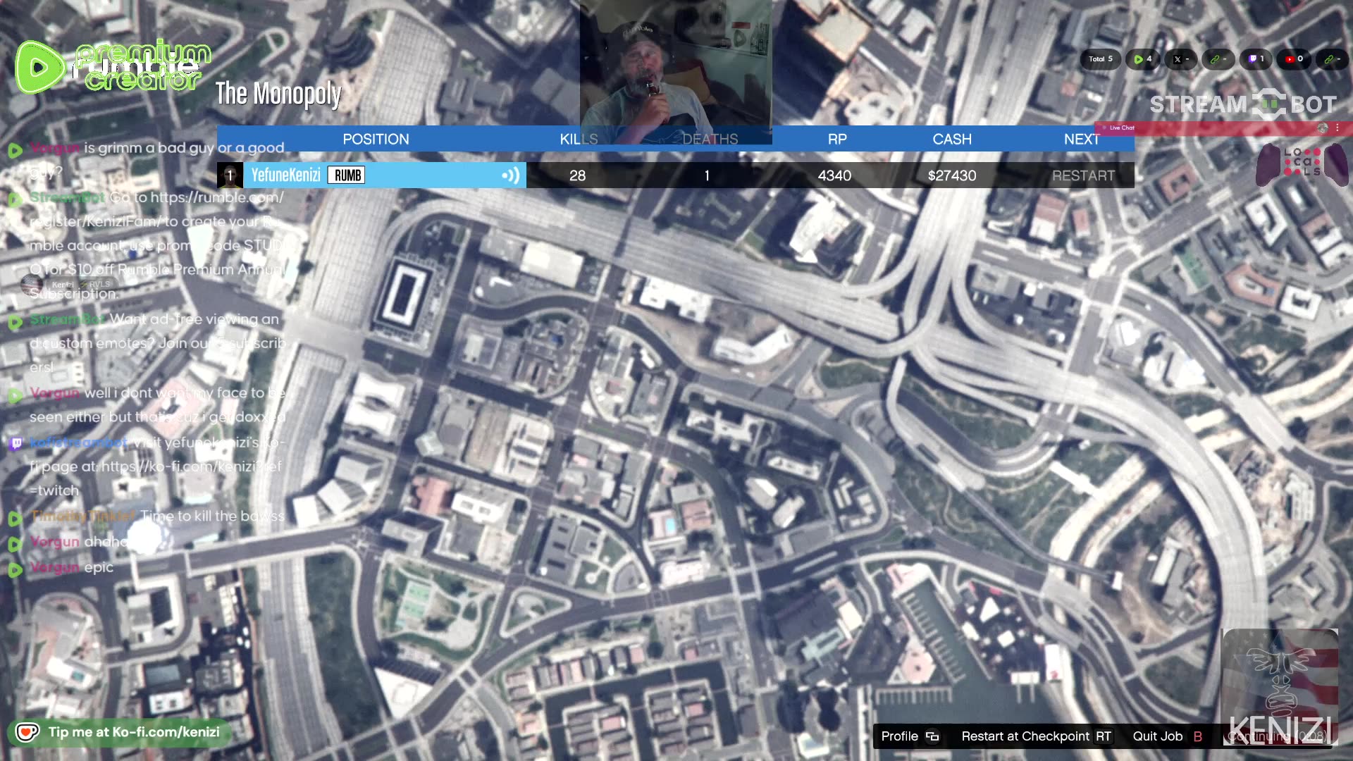This screenshot has height=761, width=1353.
Task: Select the Quit Job menu entry
Action: 1157,736
